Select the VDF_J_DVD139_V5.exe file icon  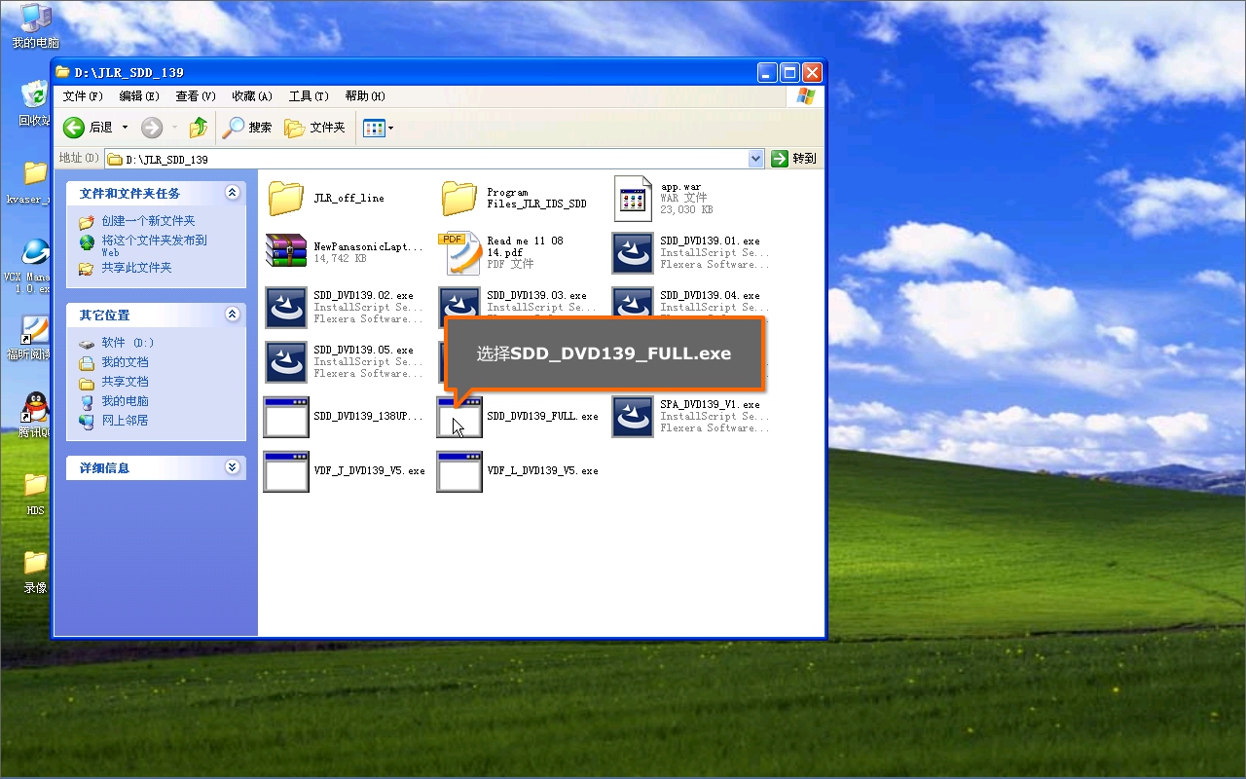[x=286, y=471]
